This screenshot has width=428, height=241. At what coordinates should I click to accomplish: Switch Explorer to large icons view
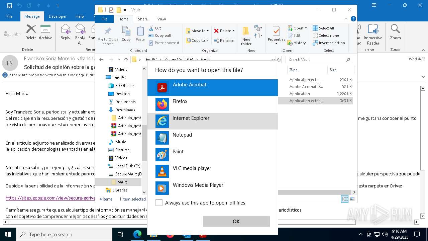pos(351,199)
